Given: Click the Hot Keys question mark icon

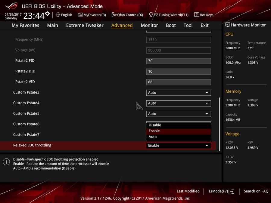Looking at the screenshot, I should click(x=196, y=15).
